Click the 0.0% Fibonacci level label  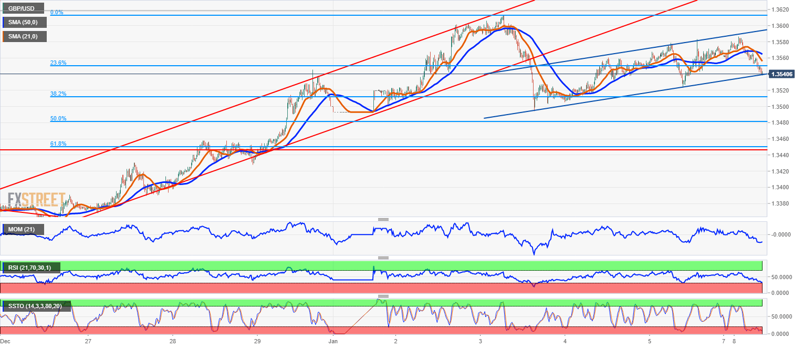(57, 12)
